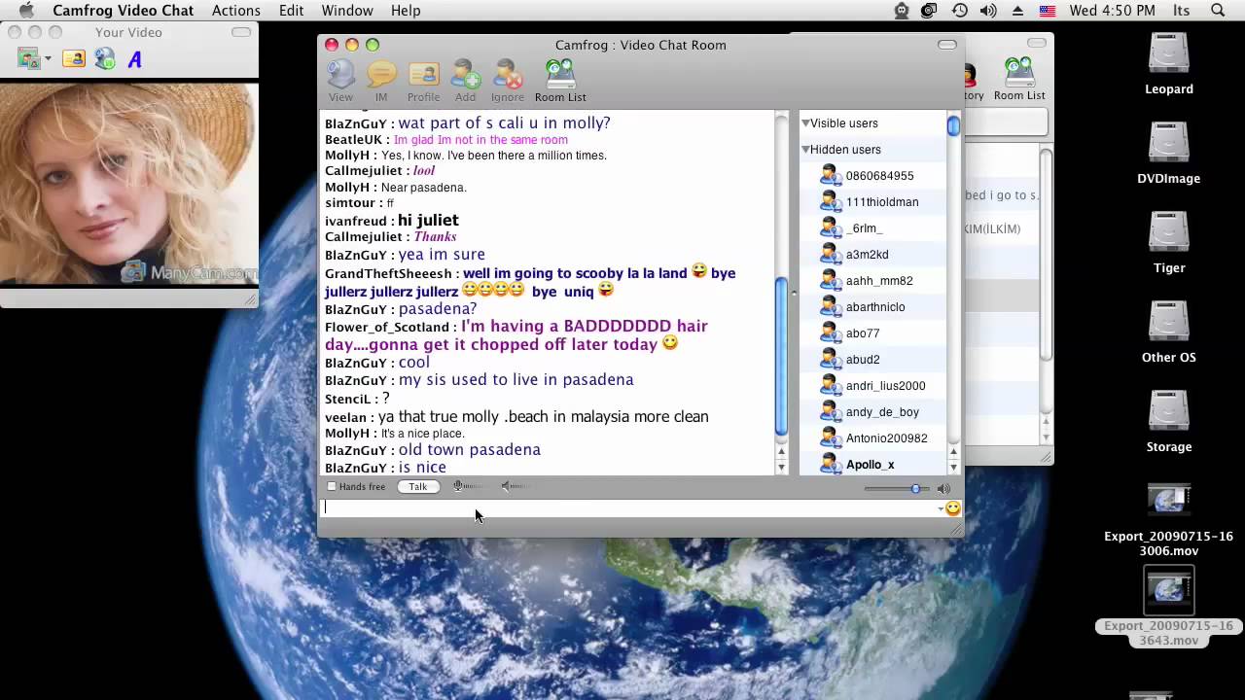Open the Other OS drive on desktop
The image size is (1245, 700).
tap(1168, 332)
